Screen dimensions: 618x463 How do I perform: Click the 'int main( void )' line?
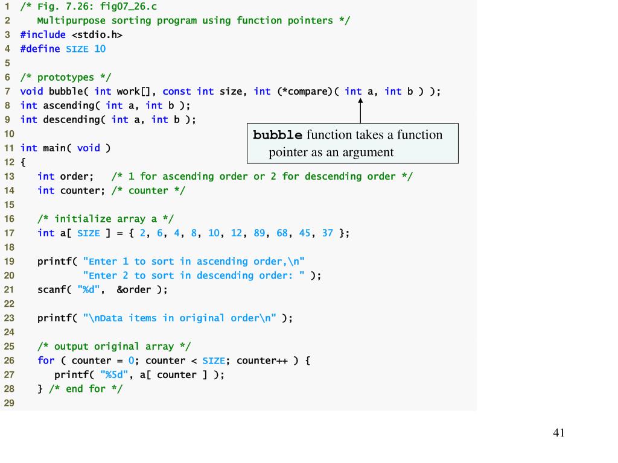[x=65, y=148]
